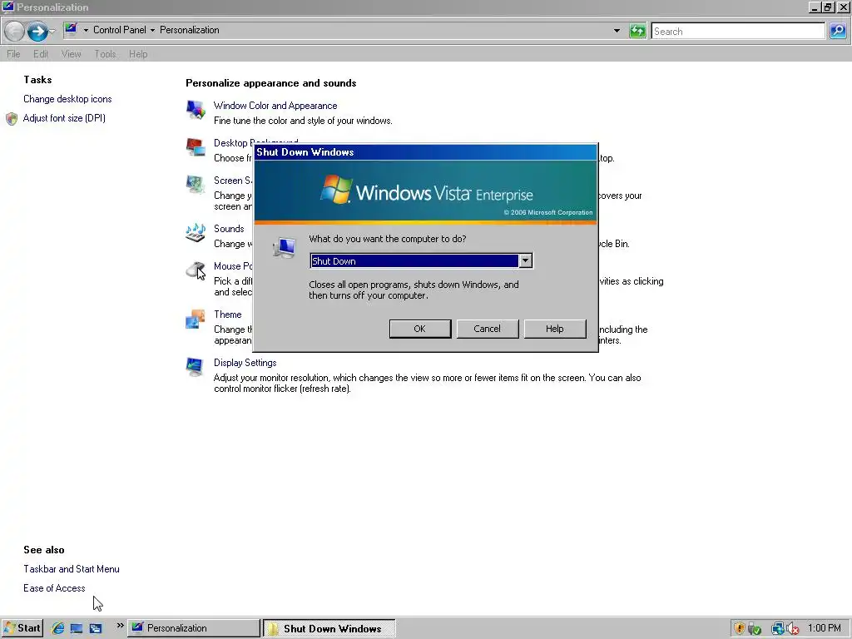852x639 pixels.
Task: Click the Search magnifier button
Action: (x=837, y=31)
